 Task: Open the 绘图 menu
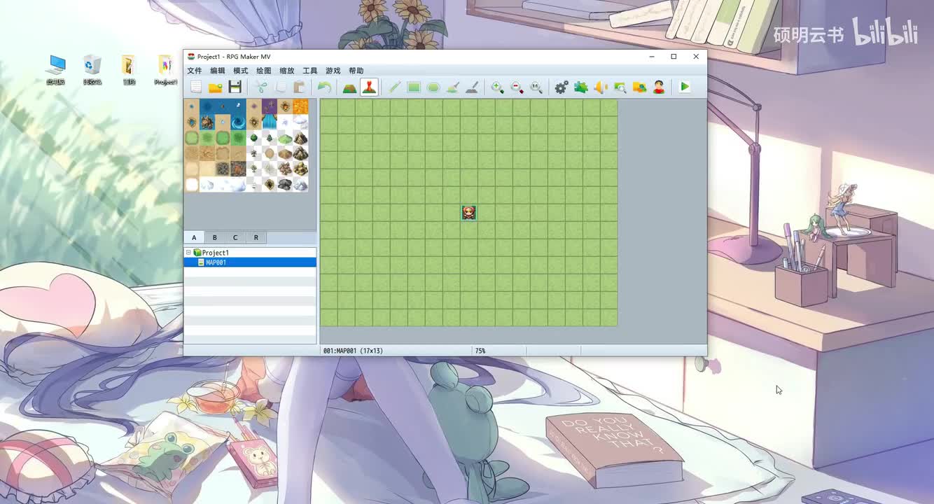pyautogui.click(x=264, y=71)
